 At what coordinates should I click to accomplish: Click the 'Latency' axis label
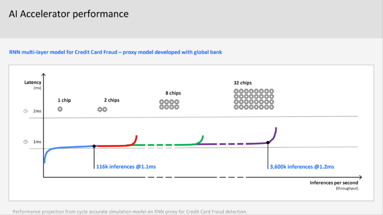(33, 83)
